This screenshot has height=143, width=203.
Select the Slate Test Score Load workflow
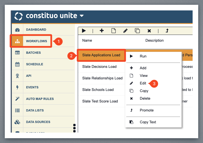[x=100, y=101]
